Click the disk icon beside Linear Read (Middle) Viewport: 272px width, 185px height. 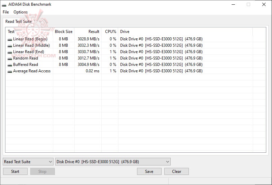tap(10, 46)
